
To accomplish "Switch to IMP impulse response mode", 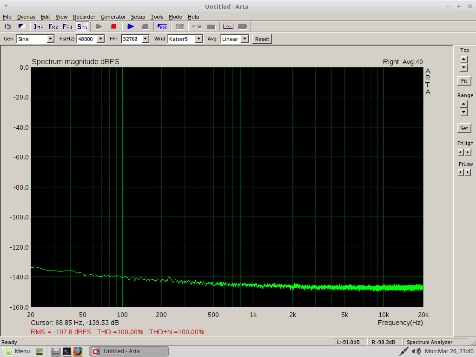I will point(39,26).
